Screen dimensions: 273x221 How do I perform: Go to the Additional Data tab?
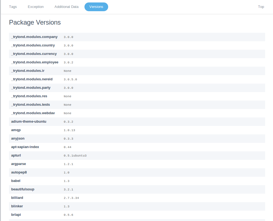tap(66, 7)
